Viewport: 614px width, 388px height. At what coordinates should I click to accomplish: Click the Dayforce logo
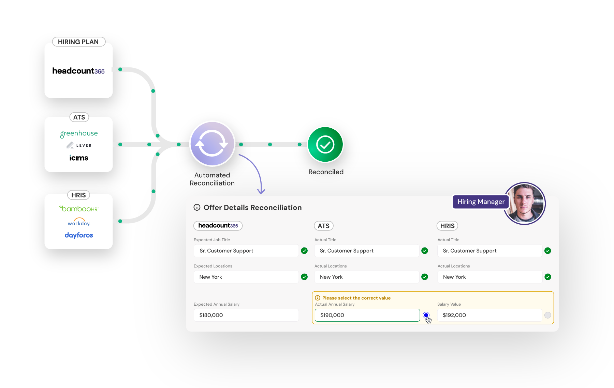point(78,235)
